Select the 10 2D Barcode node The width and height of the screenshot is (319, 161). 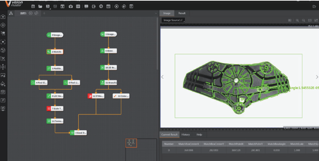(x=109, y=67)
